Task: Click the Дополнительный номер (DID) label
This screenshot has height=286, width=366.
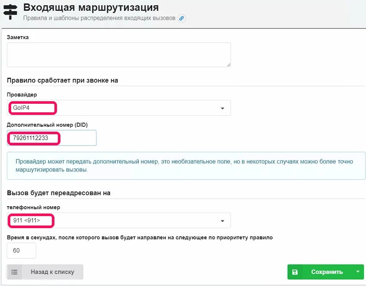Action: coord(47,125)
